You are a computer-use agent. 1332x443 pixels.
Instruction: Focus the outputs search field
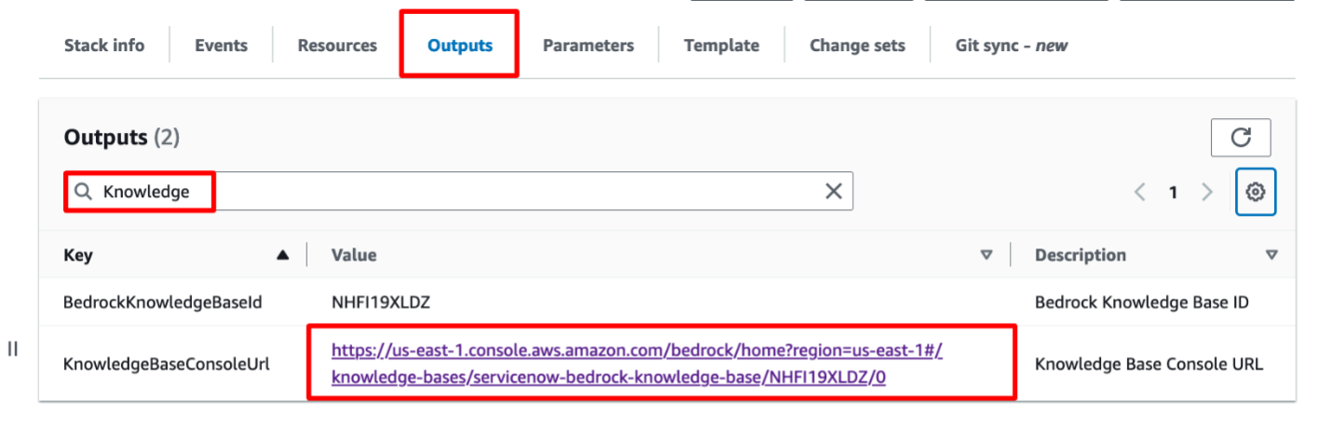[x=458, y=191]
